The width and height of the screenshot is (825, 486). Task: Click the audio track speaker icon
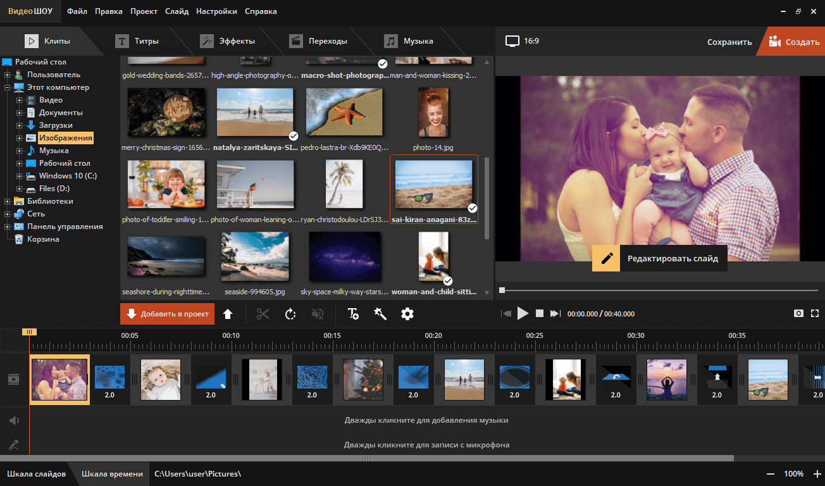pos(14,420)
